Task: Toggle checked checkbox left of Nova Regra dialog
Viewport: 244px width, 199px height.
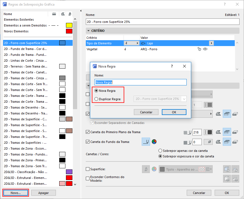Action: (87, 114)
